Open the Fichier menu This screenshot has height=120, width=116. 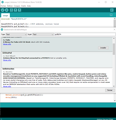tap(3, 6)
